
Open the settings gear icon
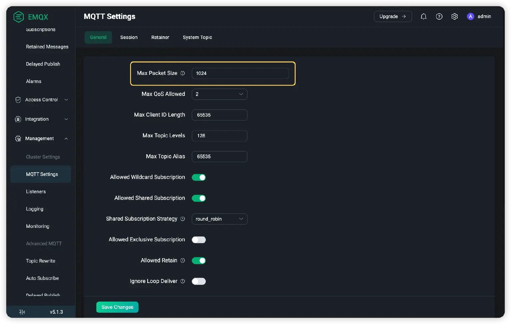(454, 17)
